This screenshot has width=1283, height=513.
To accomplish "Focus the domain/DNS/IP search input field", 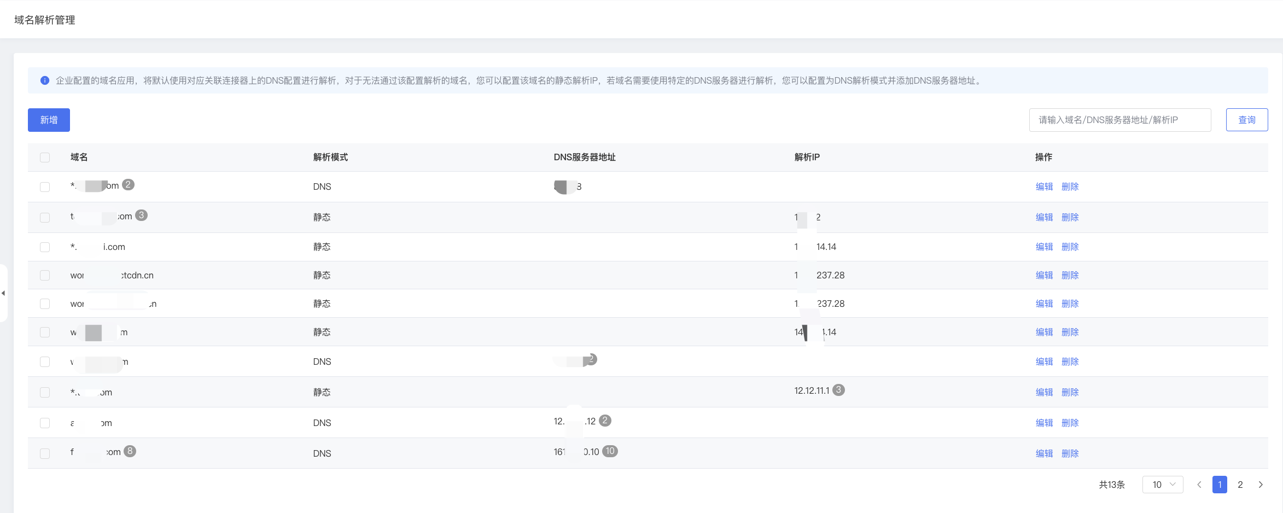I will (x=1119, y=120).
